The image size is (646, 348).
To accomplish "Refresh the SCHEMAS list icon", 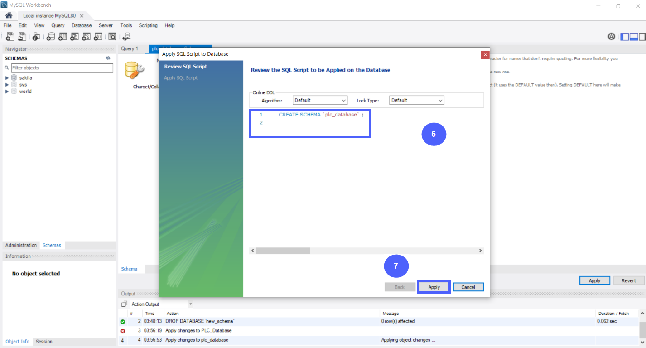I will [108, 58].
